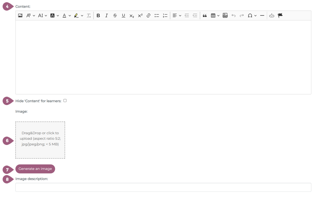Open the highlight color picker
Screen dimensions: 315x197
82,16
